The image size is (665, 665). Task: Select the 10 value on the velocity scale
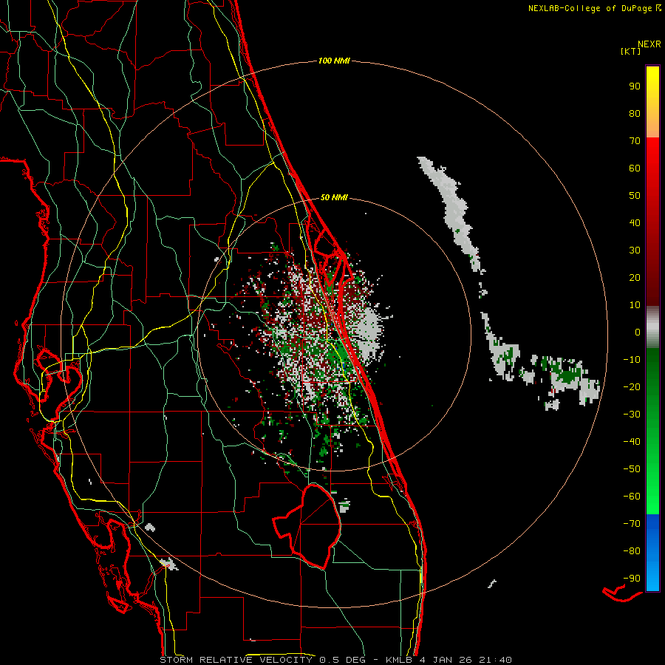635,305
